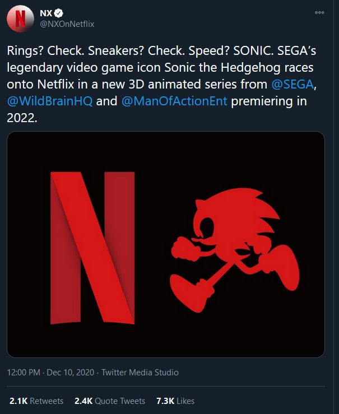
Task: Click the 12:00 PM timestamp
Action: (26, 372)
